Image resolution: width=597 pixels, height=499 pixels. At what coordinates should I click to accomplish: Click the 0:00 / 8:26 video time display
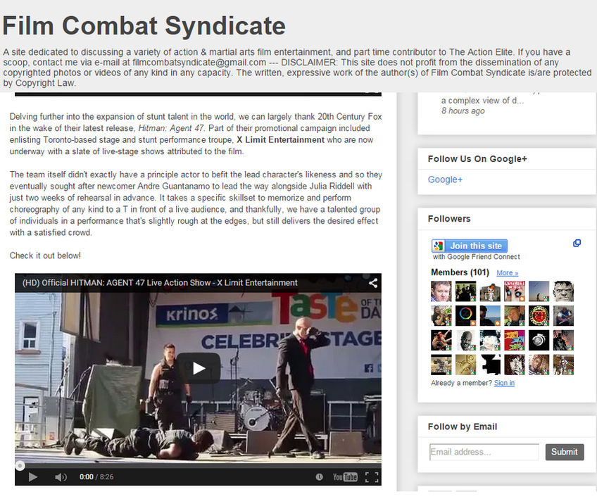click(x=96, y=477)
